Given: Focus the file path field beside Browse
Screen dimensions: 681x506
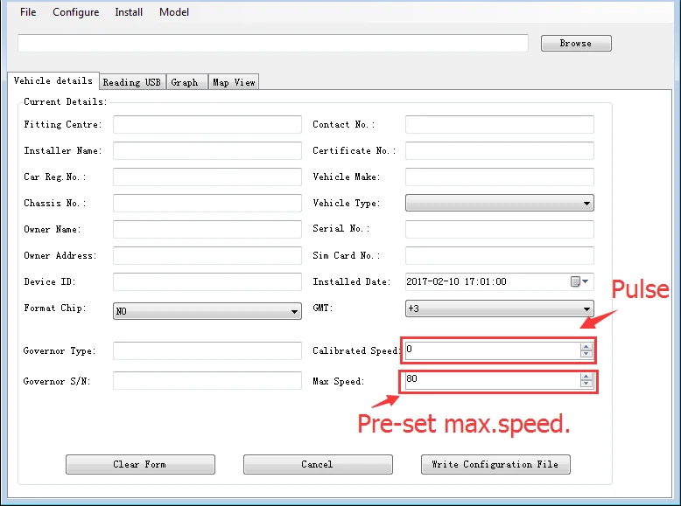Looking at the screenshot, I should pyautogui.click(x=273, y=44).
